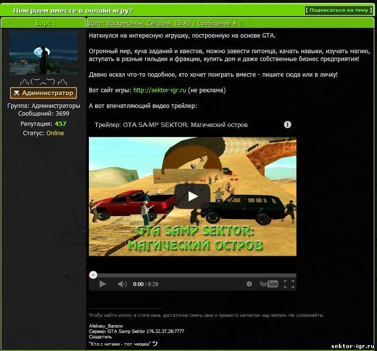Click the video thumbnail title 'Магический остров'
Image resolution: width=377 pixels, height=351 pixels.
coord(195,245)
